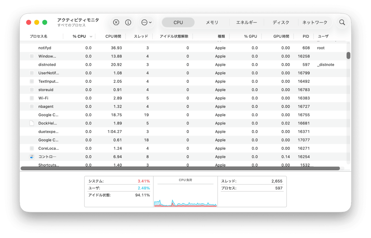This screenshot has width=371, height=238.
Task: Sort by the PID column header
Action: (x=306, y=36)
